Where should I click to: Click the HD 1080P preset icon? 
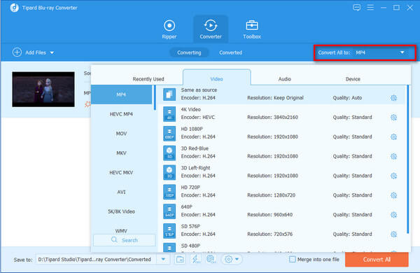(169, 134)
